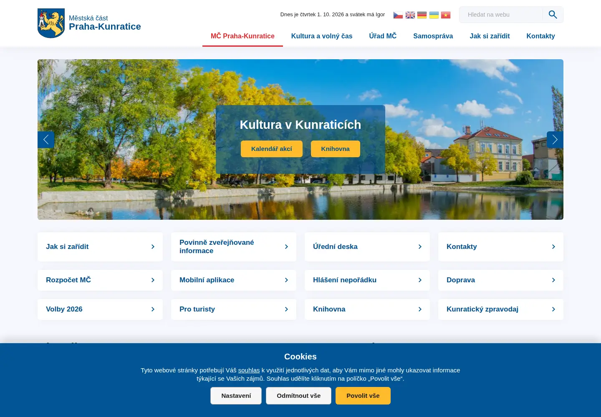
Task: Click chevron on Kontakty tile
Action: (x=553, y=247)
